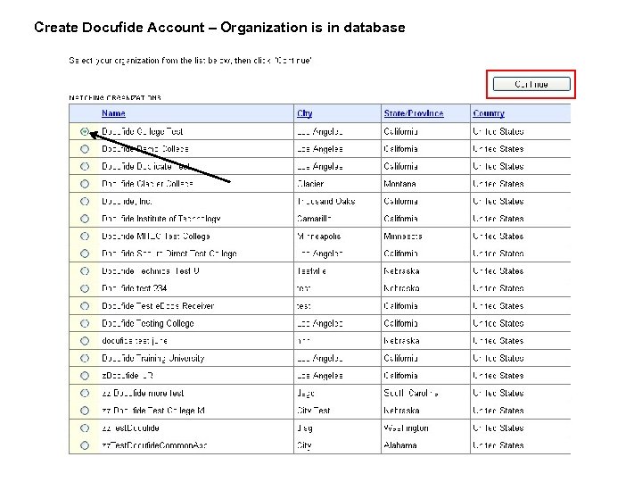642x482 pixels.
Task: Pick the Docufide, Inc. radio button
Action: [85, 201]
